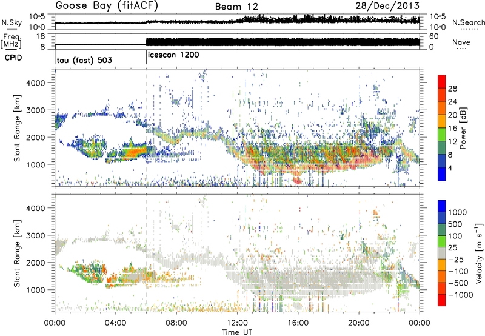Click the '16:00' time axis tick label
The image size is (485, 336).
298,323
